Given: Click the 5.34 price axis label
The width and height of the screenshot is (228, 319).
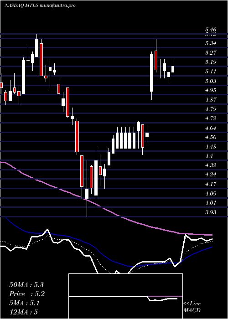Looking at the screenshot, I should pyautogui.click(x=211, y=43).
